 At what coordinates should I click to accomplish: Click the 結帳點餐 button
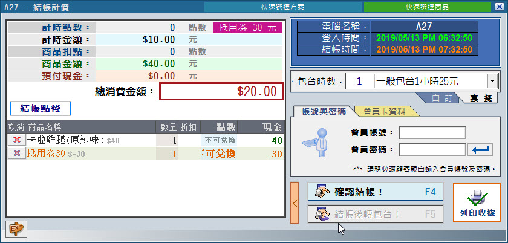(41, 109)
